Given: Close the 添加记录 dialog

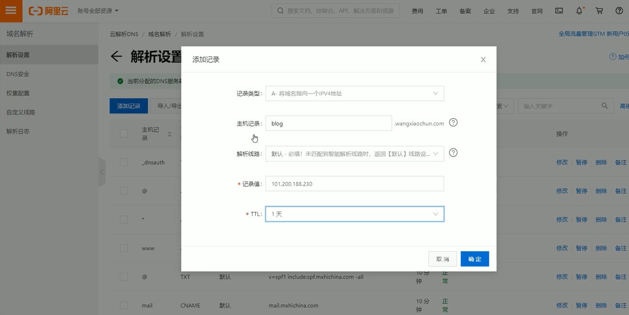Looking at the screenshot, I should (x=483, y=60).
